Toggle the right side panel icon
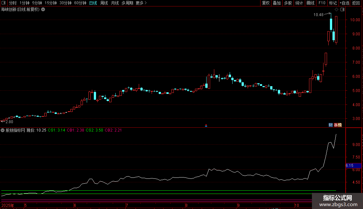This screenshot has height=209, width=363. tap(342, 10)
